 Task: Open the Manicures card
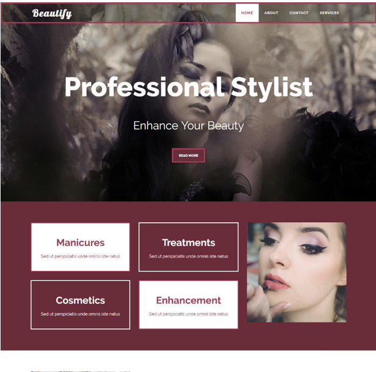[80, 247]
